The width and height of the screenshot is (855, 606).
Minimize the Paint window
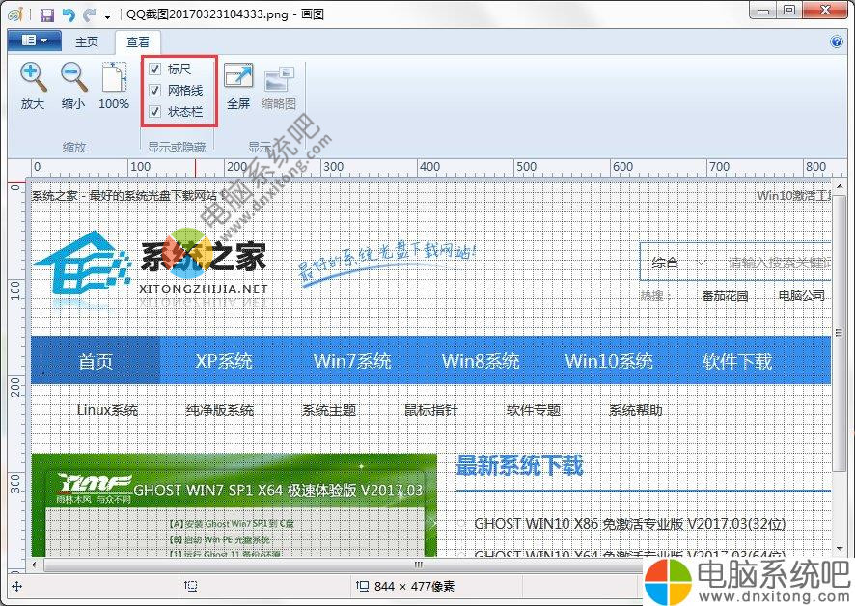coord(764,11)
